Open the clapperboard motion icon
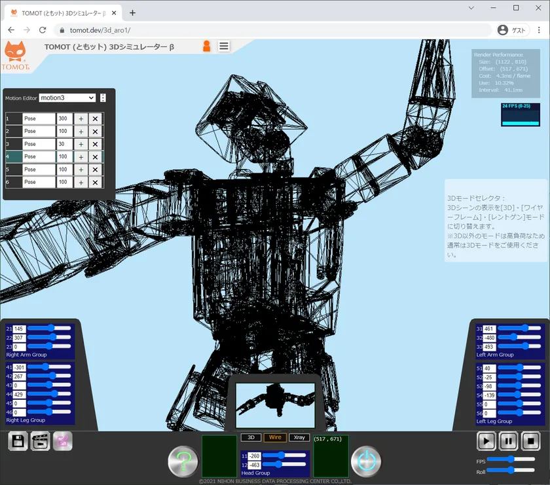Screen dimensions: 550x485 tap(41, 441)
